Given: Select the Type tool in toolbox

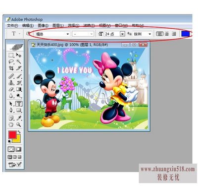Looking at the screenshot, I should coord(19,104).
